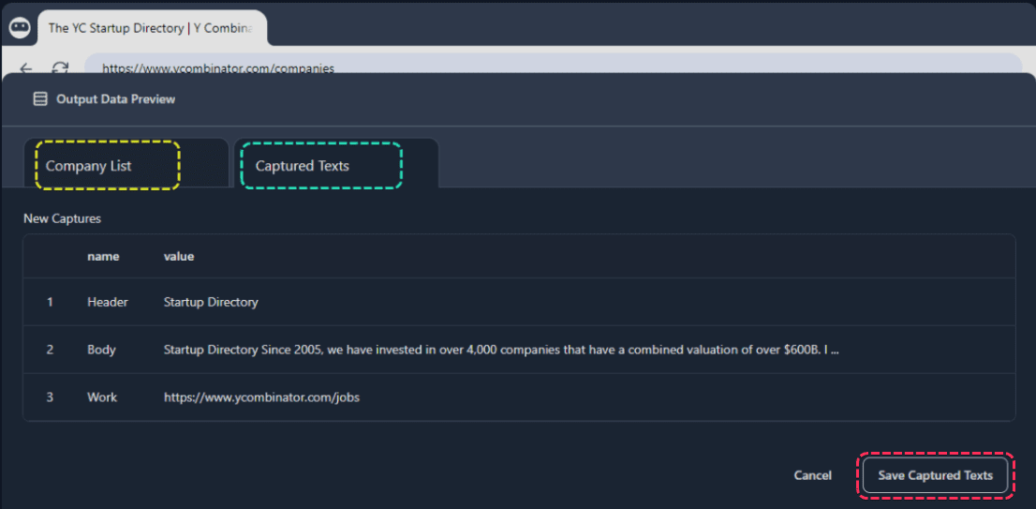Viewport: 1036px width, 509px height.
Task: Click the 'Output Data Preview' title text
Action: (x=115, y=99)
